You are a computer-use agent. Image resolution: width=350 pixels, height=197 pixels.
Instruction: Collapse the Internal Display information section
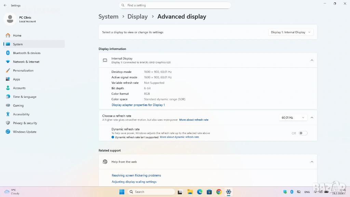(x=312, y=60)
